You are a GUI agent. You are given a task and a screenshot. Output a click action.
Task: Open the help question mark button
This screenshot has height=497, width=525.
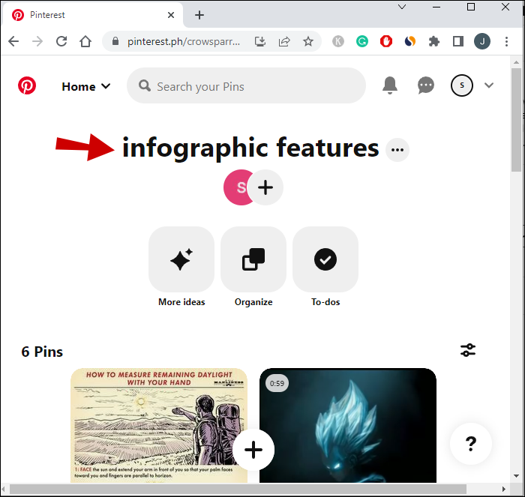coord(471,444)
